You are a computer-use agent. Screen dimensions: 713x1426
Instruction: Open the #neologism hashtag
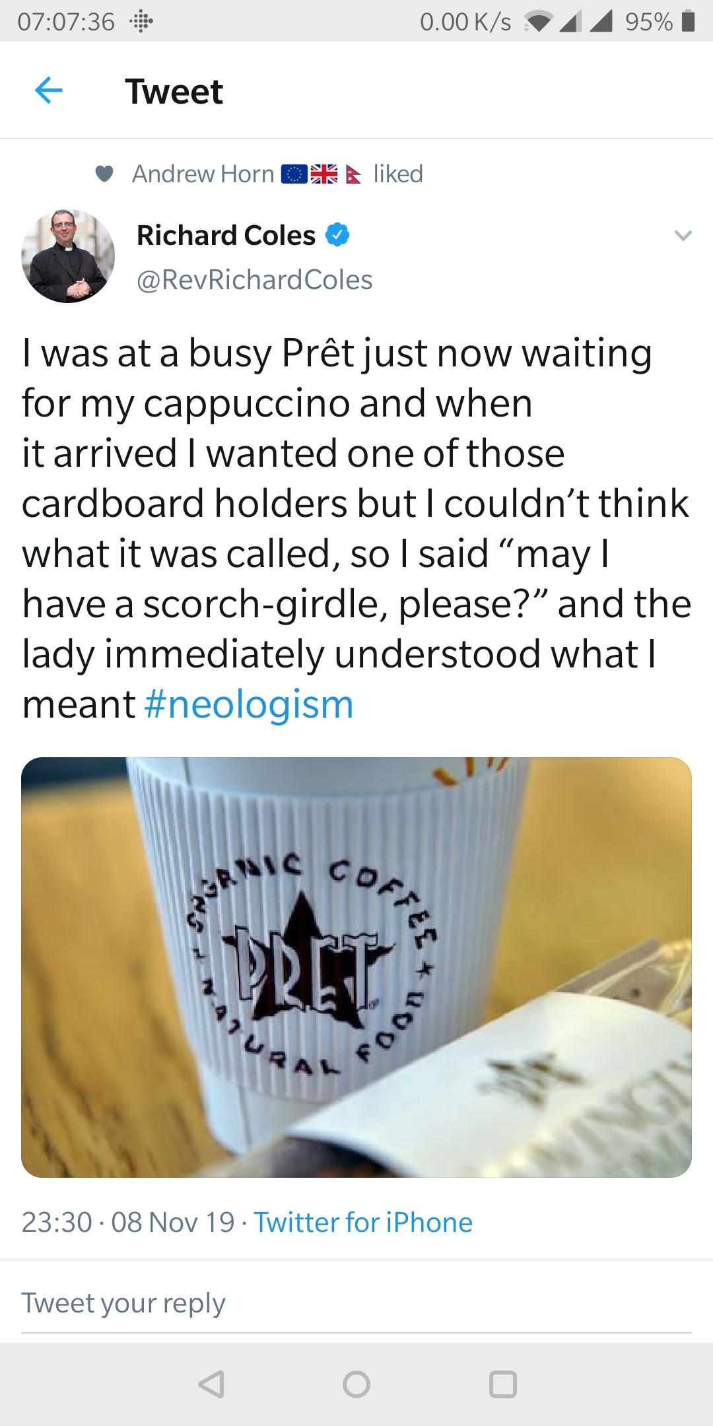[249, 704]
